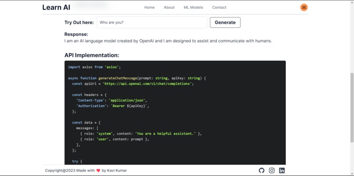The width and height of the screenshot is (354, 176).
Task: Click the footer copyright text by Kavi Kumar
Action: pos(86,170)
